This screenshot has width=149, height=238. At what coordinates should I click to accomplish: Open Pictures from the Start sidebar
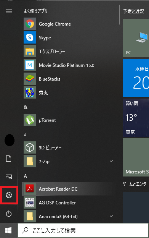9,177
